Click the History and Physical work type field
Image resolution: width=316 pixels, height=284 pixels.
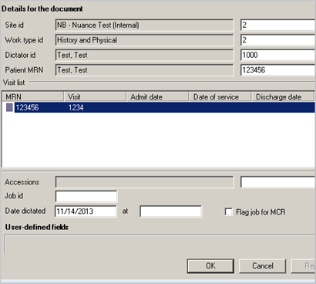pyautogui.click(x=144, y=40)
